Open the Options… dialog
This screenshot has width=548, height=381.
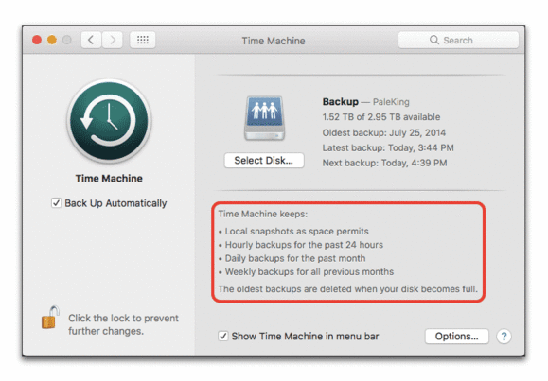coord(456,337)
